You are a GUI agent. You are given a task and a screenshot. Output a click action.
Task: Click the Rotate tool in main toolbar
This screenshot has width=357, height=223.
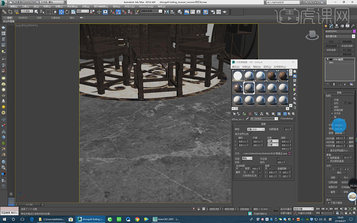[x=67, y=12]
